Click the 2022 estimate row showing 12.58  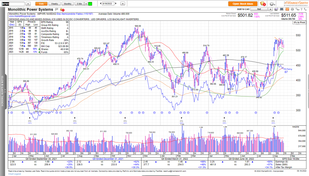(x=24, y=49)
